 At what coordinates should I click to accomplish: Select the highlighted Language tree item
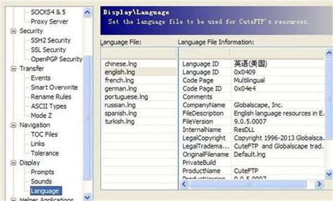coord(46,191)
